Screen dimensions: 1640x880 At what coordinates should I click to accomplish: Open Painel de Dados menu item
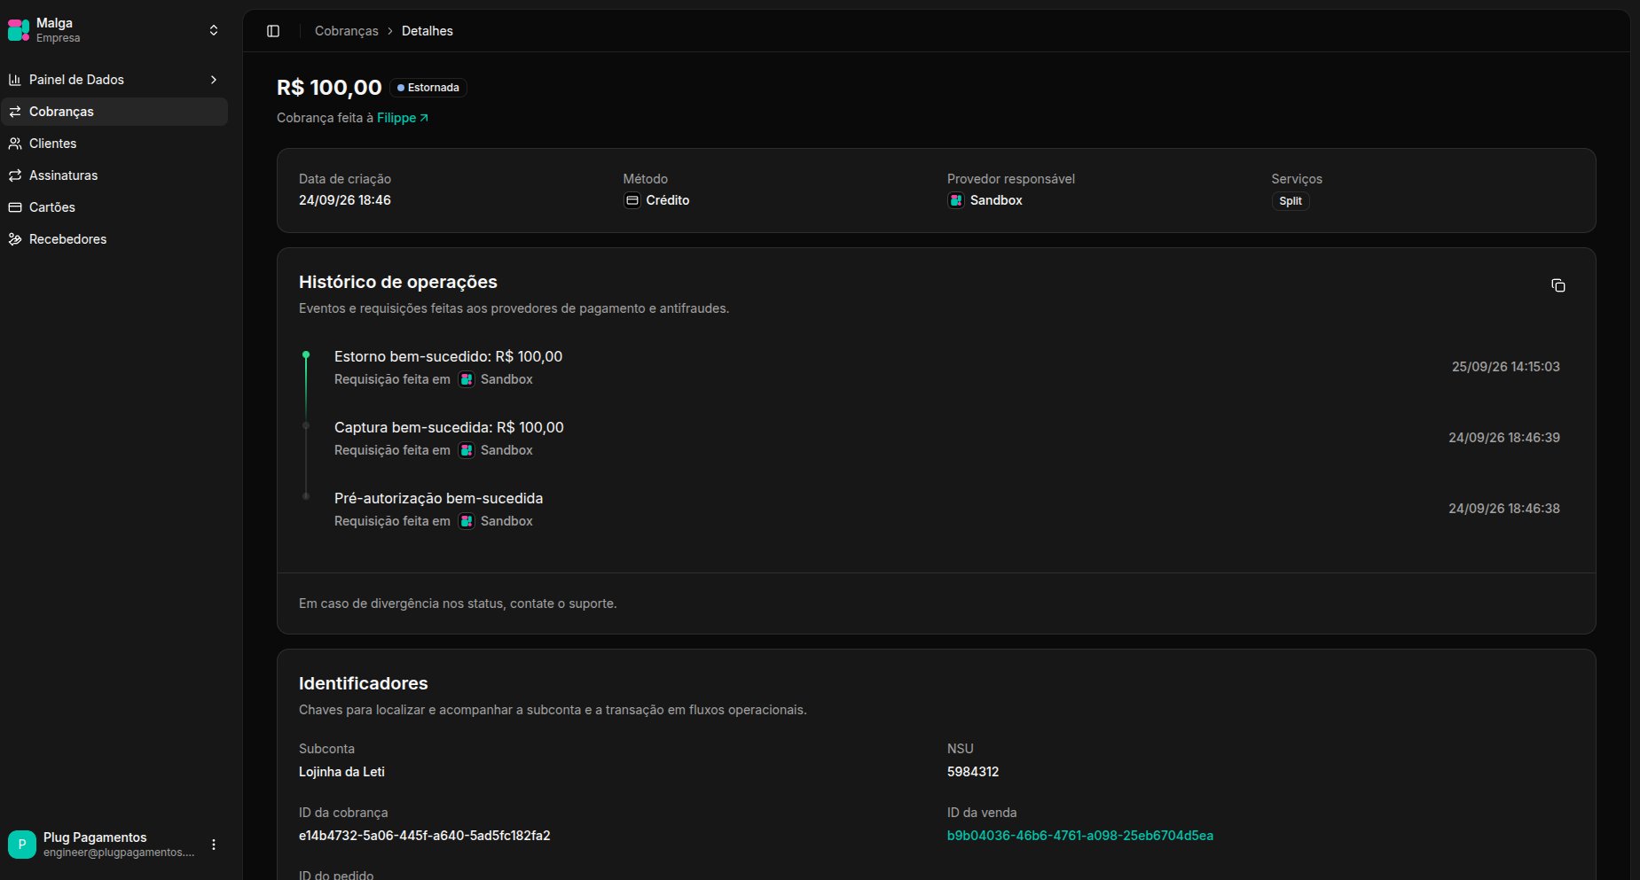[114, 80]
